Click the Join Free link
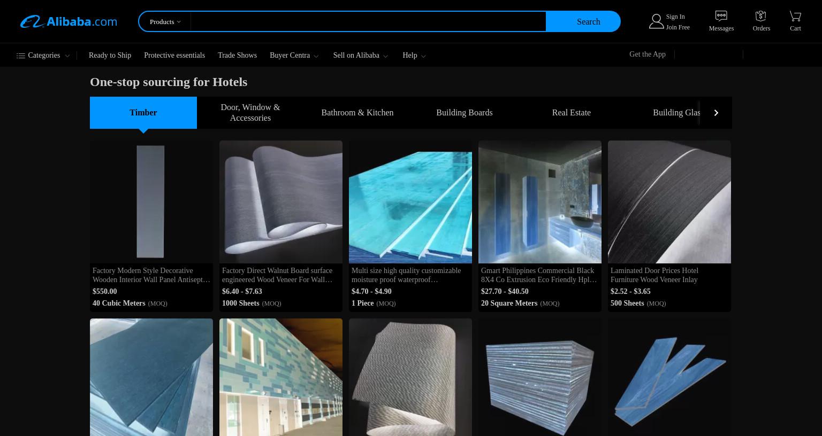The width and height of the screenshot is (822, 436). [x=678, y=27]
